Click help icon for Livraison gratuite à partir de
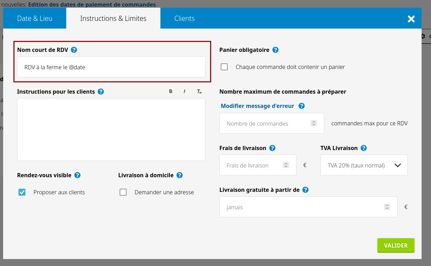431x266 pixels. 305,190
